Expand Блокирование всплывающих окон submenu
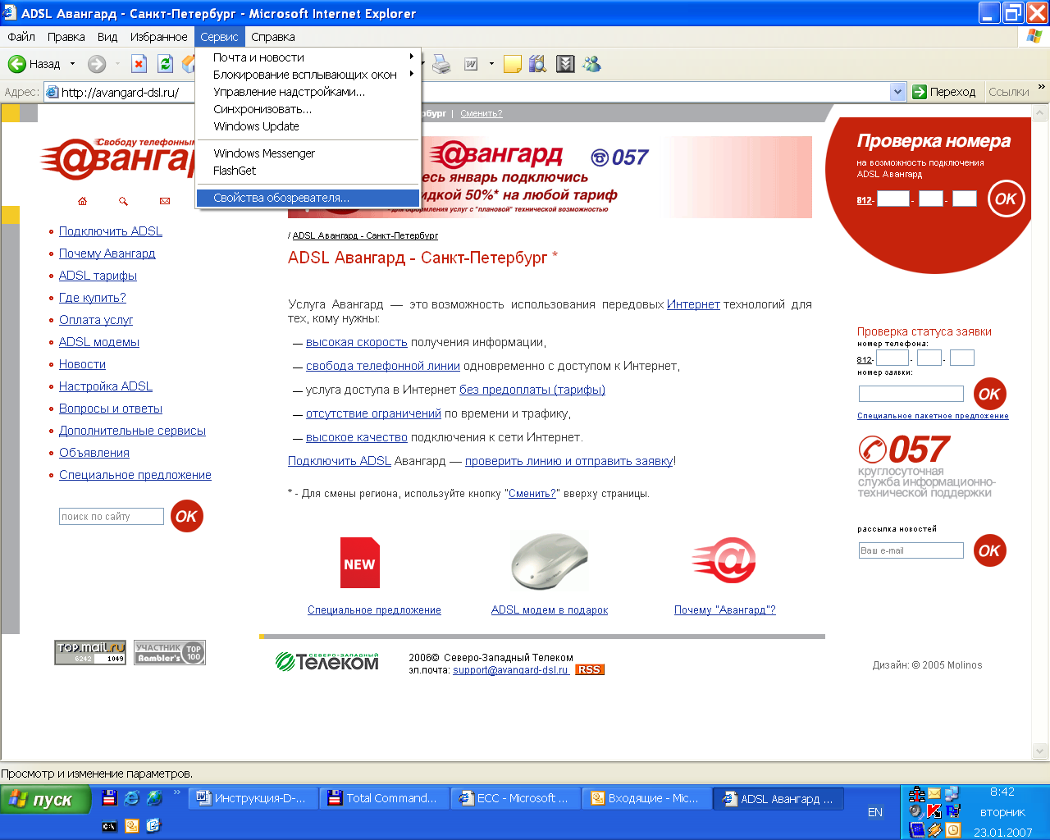 pyautogui.click(x=308, y=75)
